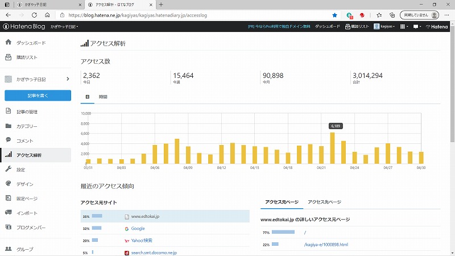Open the favorites list icon
Screen dimensions: 455x256
[x=379, y=15]
